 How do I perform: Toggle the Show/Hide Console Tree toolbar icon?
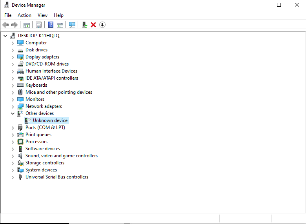[x=27, y=25]
